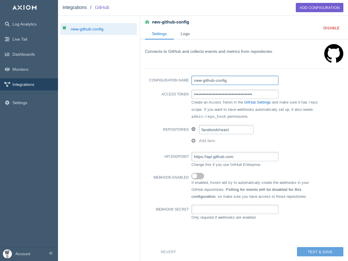Switch to the Logs tab
The height and width of the screenshot is (261, 348).
pyautogui.click(x=185, y=34)
